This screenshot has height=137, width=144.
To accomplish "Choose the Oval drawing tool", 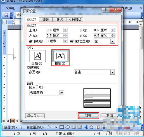I will click(68, 127).
